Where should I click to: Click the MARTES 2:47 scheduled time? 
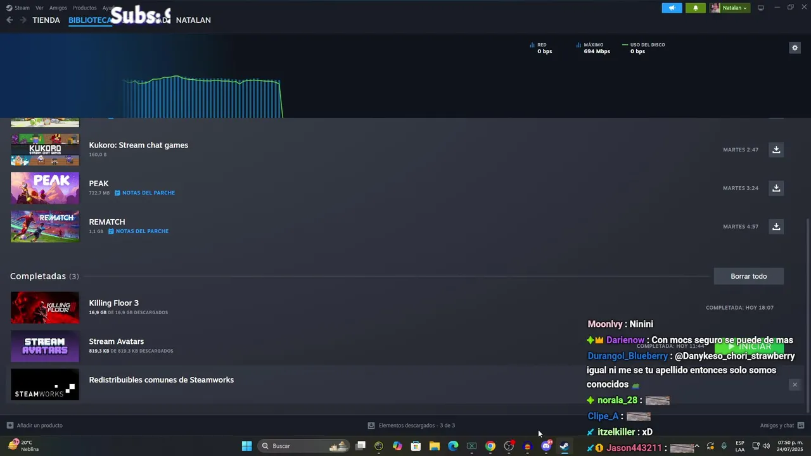741,150
